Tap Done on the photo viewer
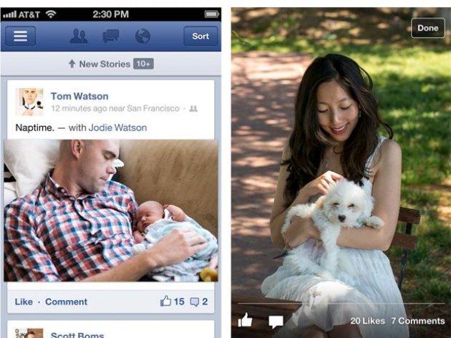 [x=428, y=28]
